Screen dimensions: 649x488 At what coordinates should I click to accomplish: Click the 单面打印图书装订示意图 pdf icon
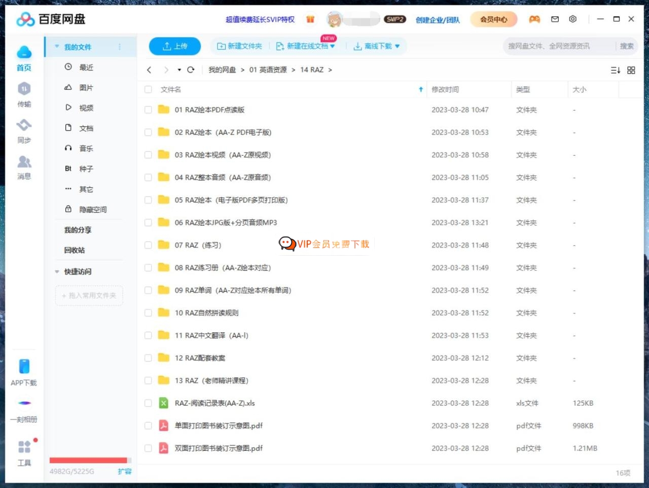(163, 426)
